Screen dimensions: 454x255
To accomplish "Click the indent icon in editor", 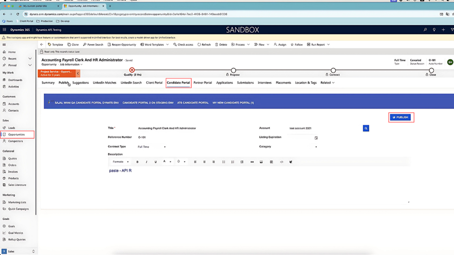I will (x=242, y=162).
